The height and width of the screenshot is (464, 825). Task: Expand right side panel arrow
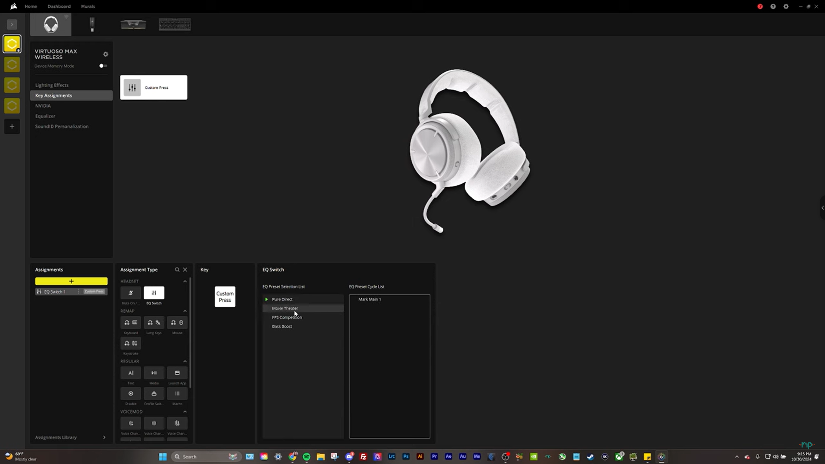[822, 208]
